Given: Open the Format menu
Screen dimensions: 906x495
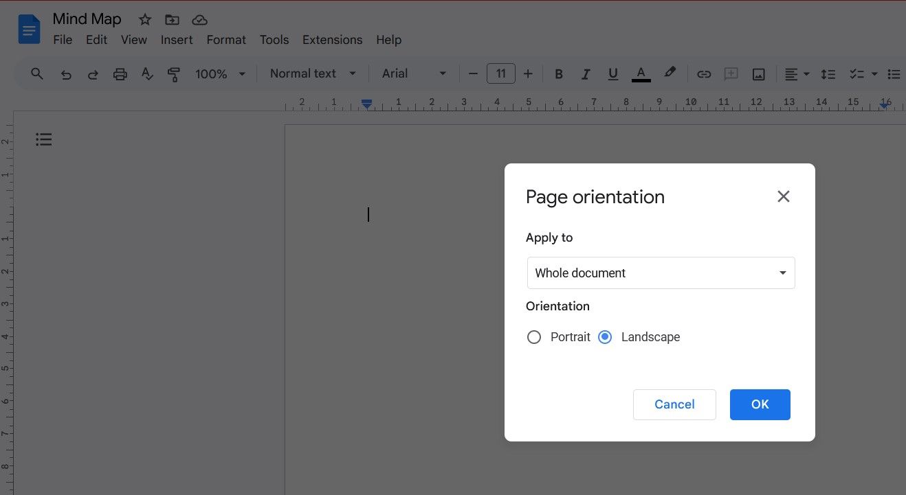Looking at the screenshot, I should (226, 40).
